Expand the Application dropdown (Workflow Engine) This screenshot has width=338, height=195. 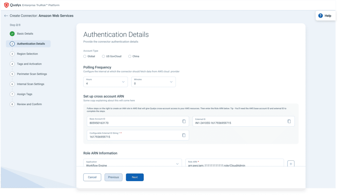pyautogui.click(x=133, y=163)
